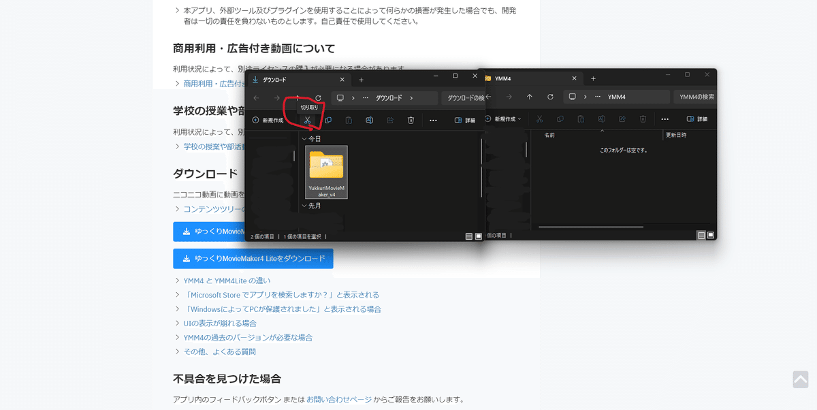The height and width of the screenshot is (410, 817).
Task: Switch Downloads window to large thumbnails view icon
Action: [478, 236]
